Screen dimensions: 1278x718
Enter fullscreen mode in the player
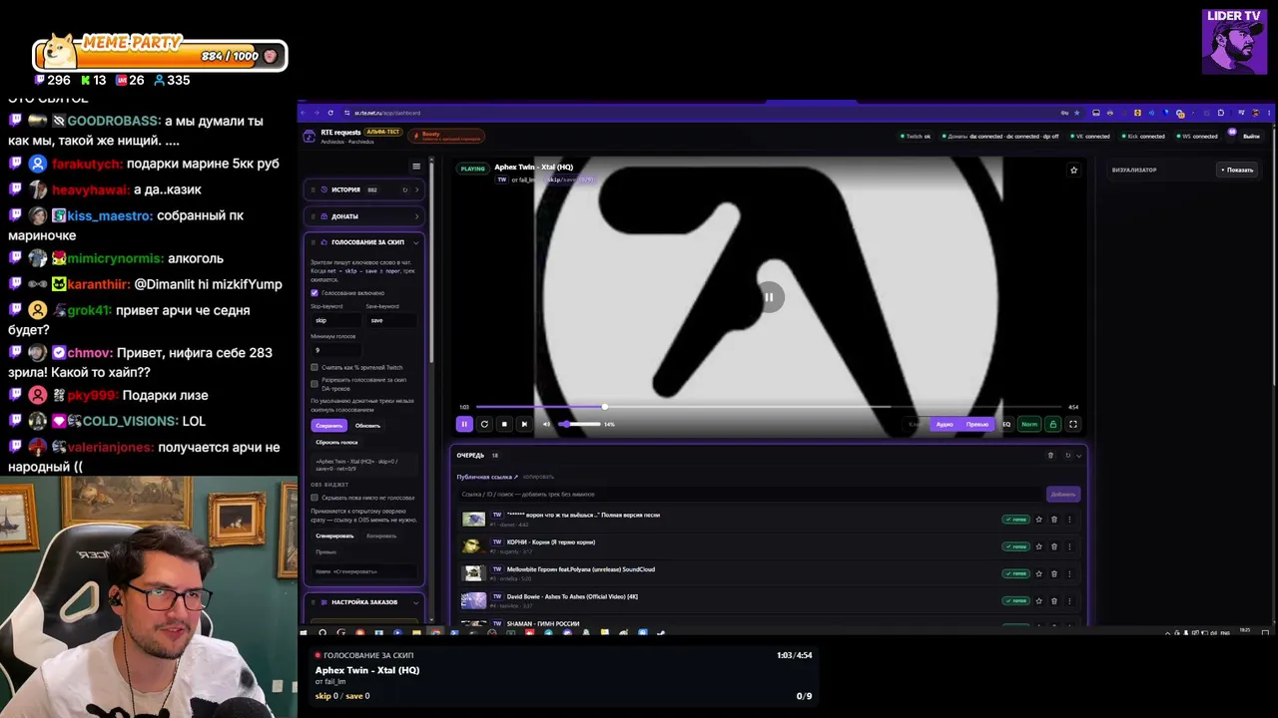(1073, 424)
